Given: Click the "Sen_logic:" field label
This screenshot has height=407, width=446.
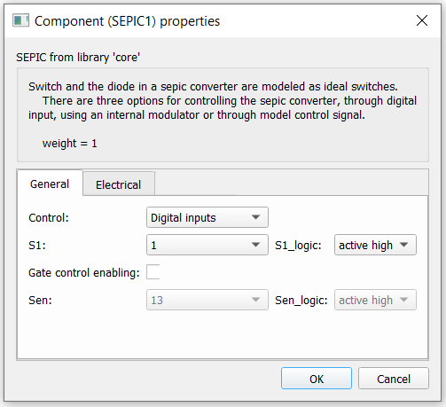Looking at the screenshot, I should [x=301, y=301].
